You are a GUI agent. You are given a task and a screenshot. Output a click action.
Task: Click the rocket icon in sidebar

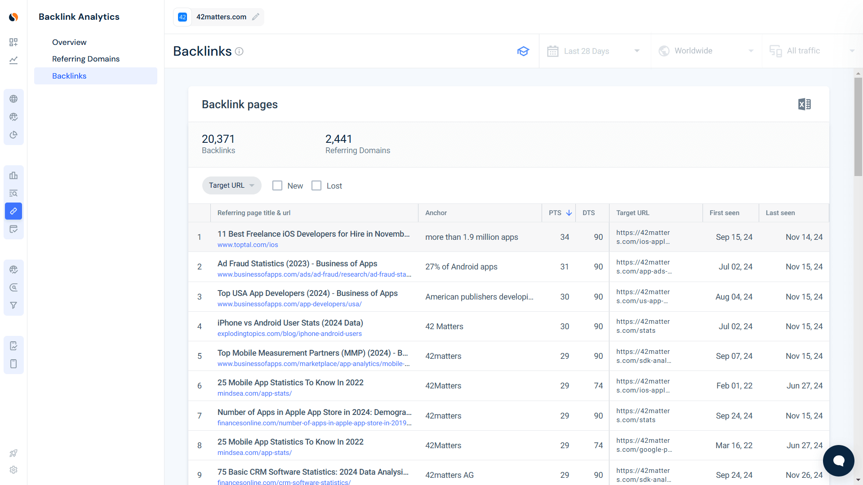[x=13, y=453]
